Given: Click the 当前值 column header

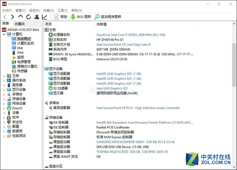Looking at the screenshot, I should pyautogui.click(x=101, y=24).
